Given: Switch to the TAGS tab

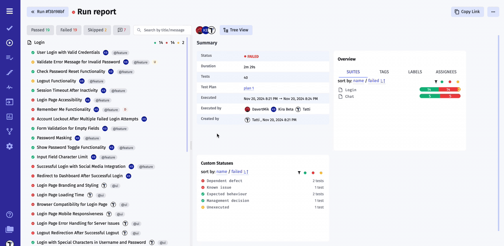Looking at the screenshot, I should 384,72.
